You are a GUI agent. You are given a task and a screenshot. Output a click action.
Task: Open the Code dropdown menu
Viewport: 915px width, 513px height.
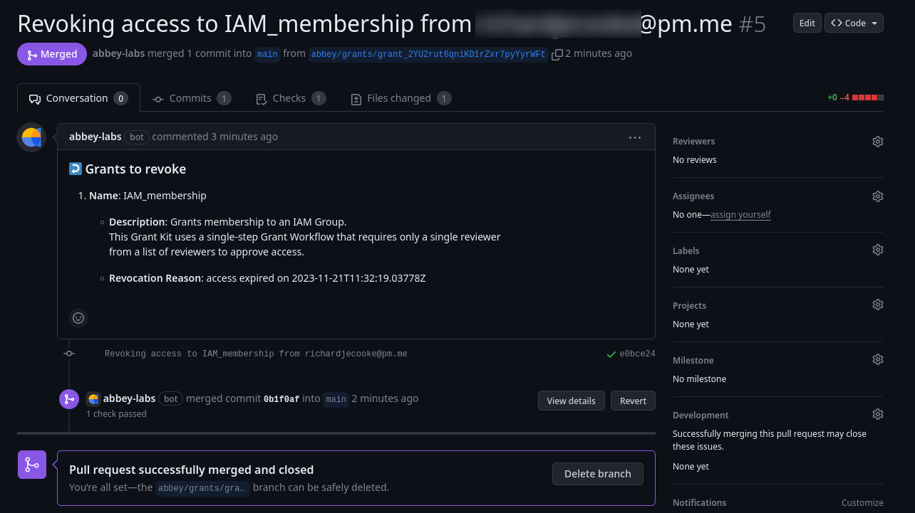click(854, 23)
